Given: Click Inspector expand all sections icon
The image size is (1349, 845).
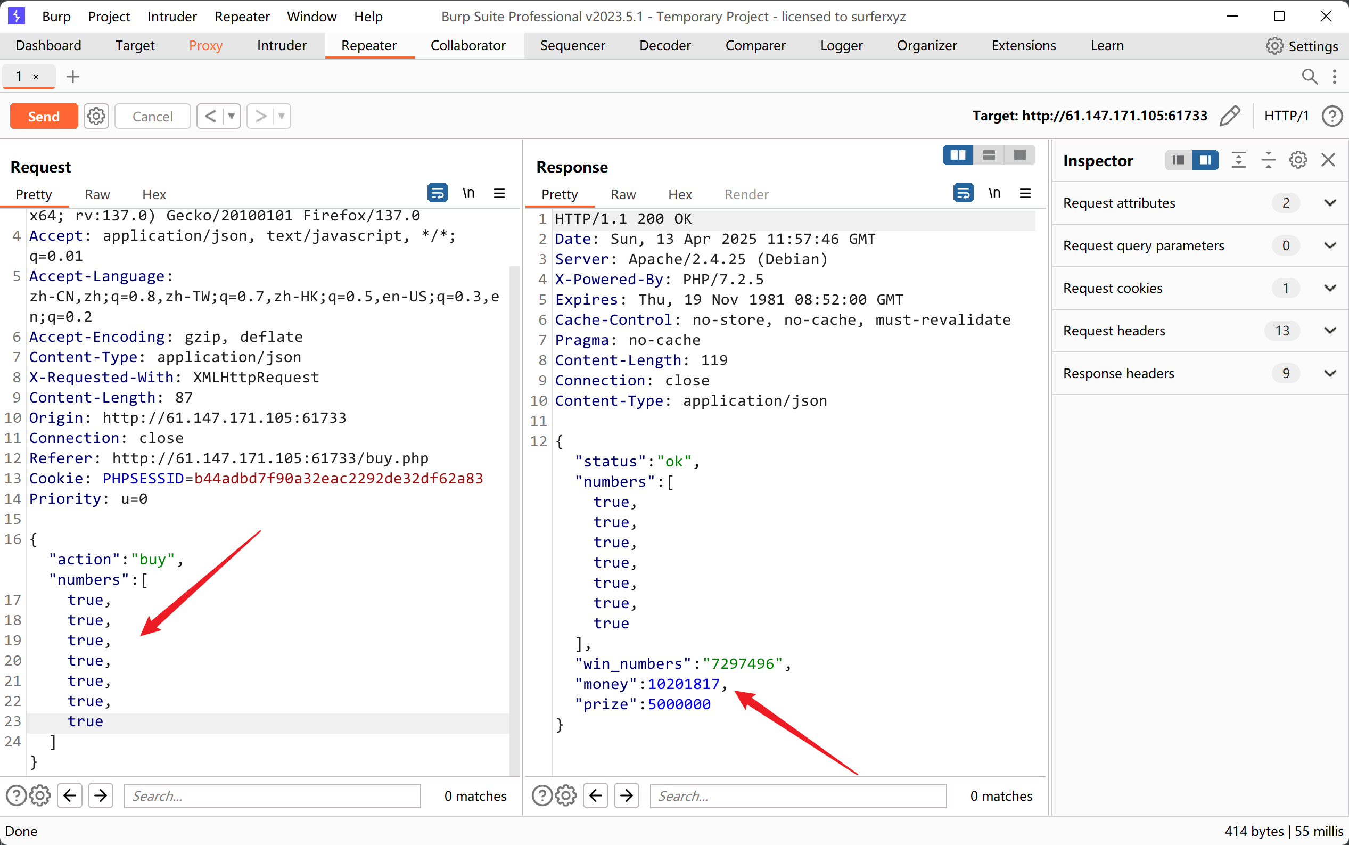Looking at the screenshot, I should coord(1238,160).
